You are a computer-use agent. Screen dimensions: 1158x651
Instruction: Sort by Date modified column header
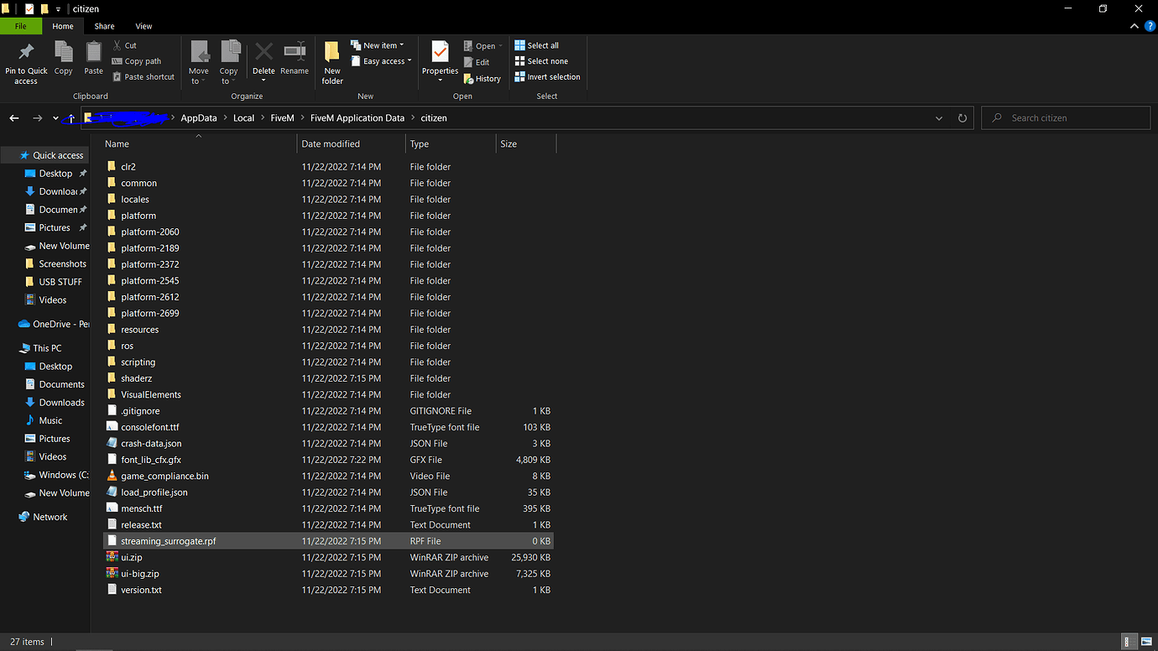(350, 144)
